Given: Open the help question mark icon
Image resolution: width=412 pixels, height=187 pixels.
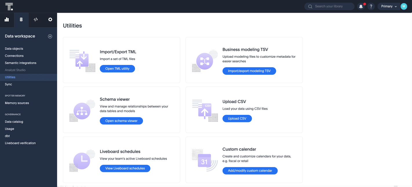Looking at the screenshot, I should (371, 6).
